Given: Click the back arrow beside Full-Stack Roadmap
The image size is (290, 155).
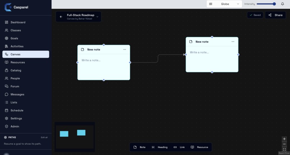Looking at the screenshot, I should pos(61,17).
